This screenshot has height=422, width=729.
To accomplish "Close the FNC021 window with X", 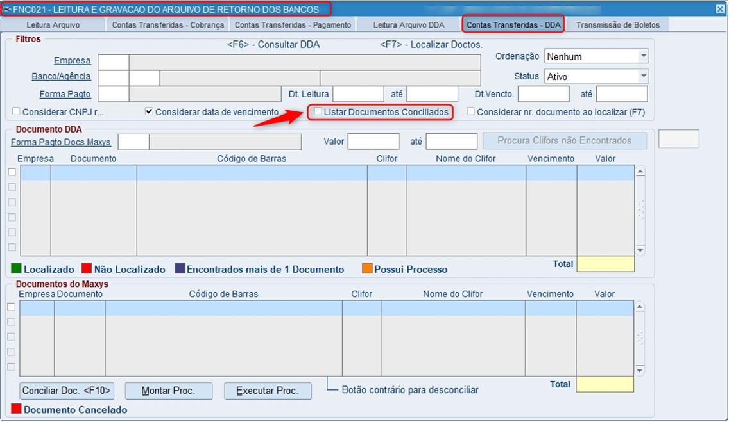I will (x=720, y=9).
